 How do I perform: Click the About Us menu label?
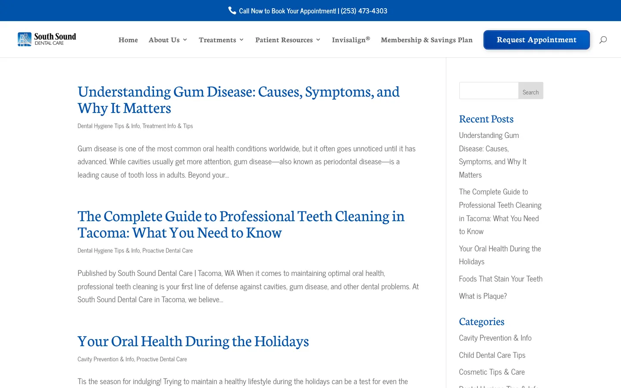click(x=164, y=40)
